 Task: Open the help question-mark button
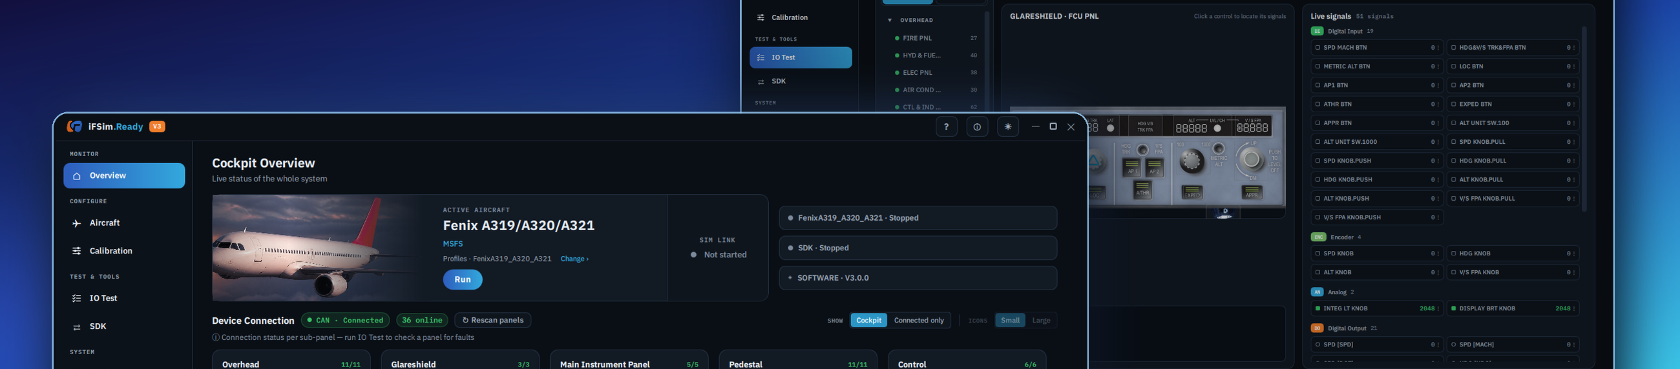click(x=947, y=127)
